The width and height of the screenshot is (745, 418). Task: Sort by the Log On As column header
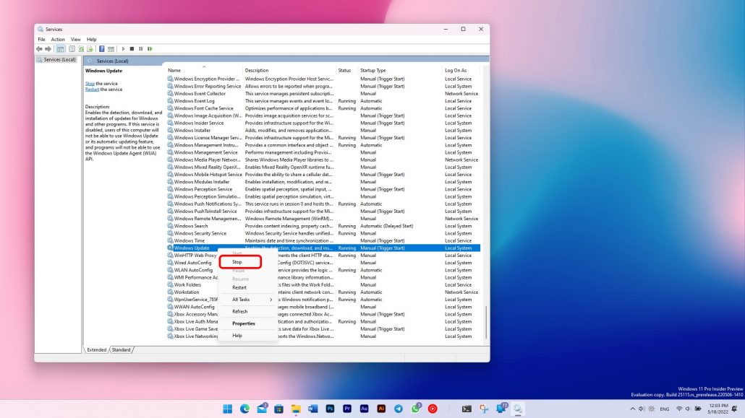(x=461, y=70)
